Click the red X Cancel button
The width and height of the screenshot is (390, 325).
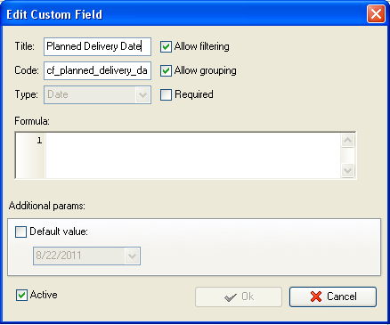coord(333,297)
